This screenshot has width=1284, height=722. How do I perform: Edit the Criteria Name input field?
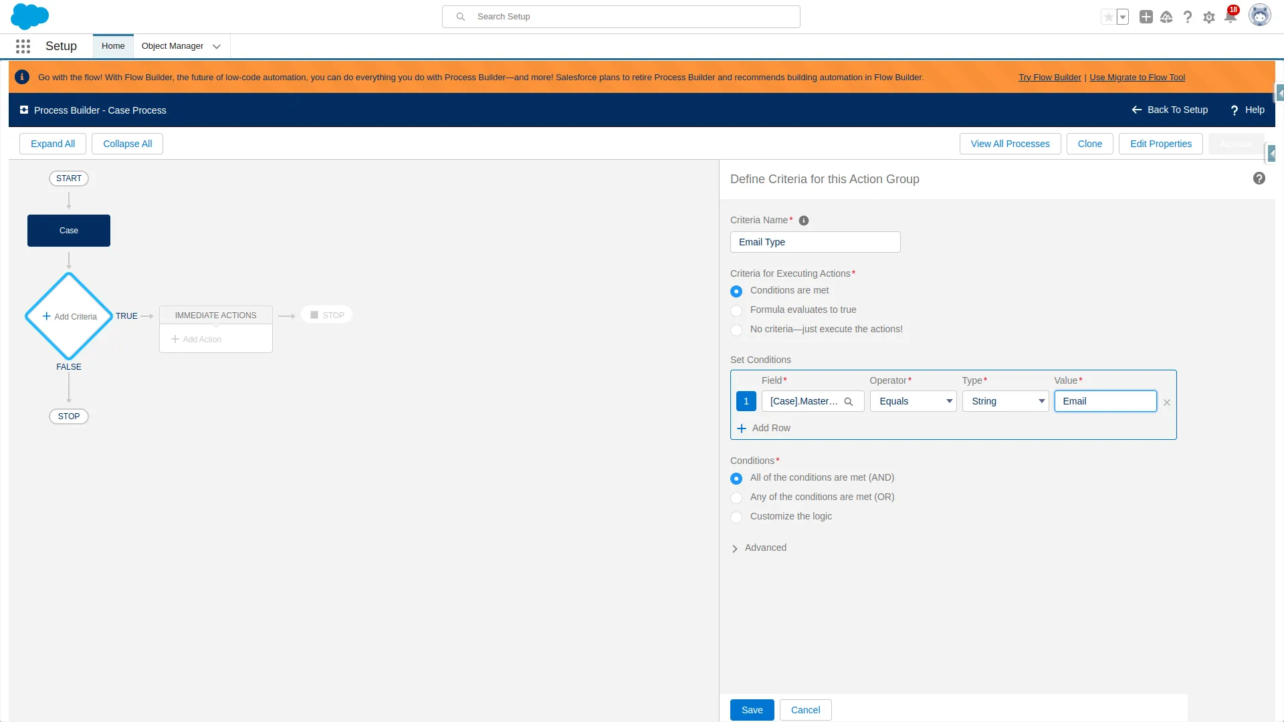point(815,241)
